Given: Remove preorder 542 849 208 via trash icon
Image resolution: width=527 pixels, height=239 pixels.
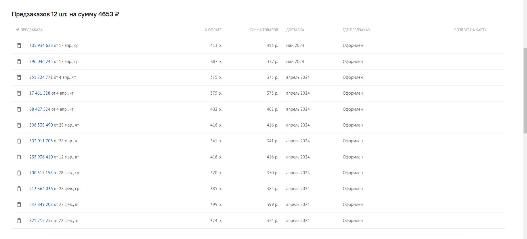Looking at the screenshot, I should click(19, 204).
